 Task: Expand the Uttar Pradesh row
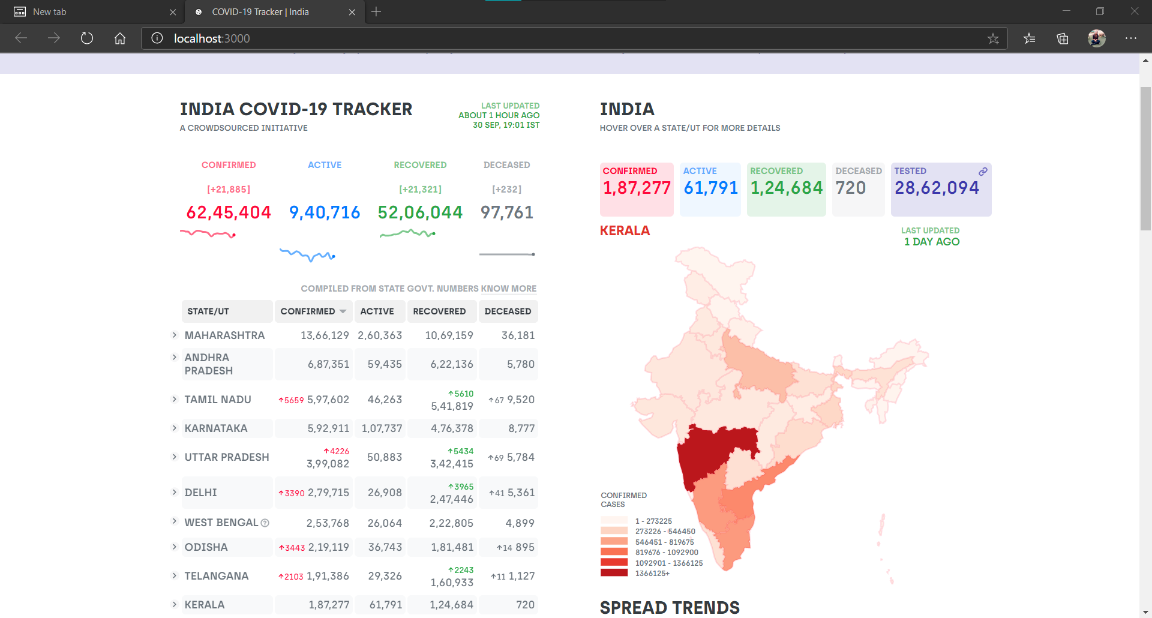175,457
